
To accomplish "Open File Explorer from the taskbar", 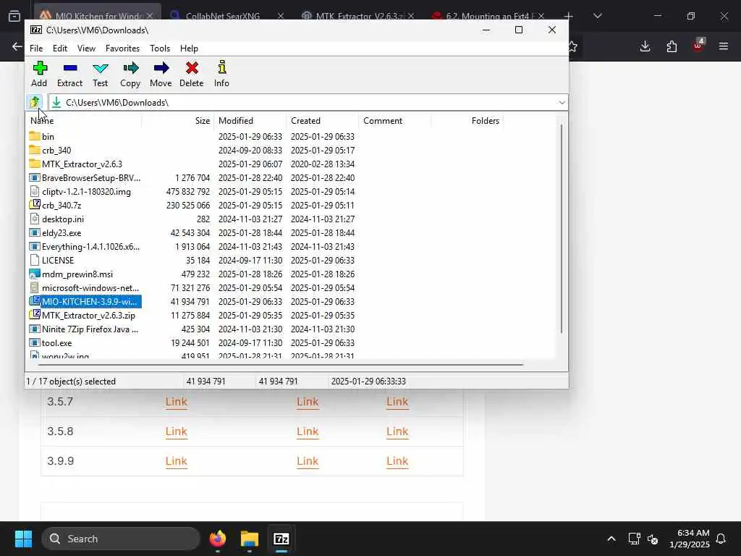I will coord(249,539).
